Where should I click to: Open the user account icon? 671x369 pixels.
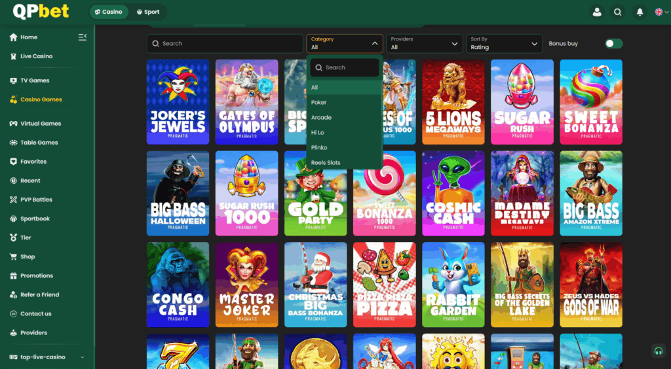pos(597,12)
